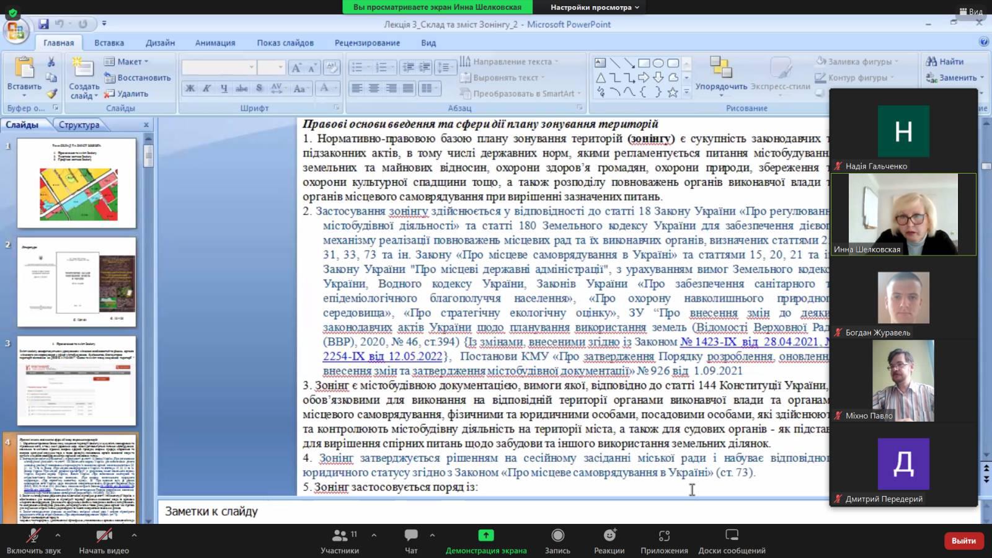Viewport: 992px width, 558px height.
Task: Expand video options arrow next to camera
Action: point(134,535)
